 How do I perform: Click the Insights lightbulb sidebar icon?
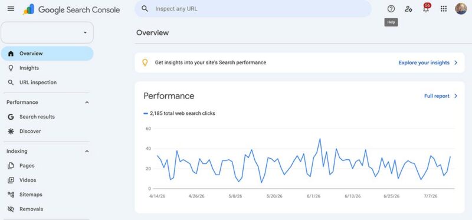coord(11,68)
